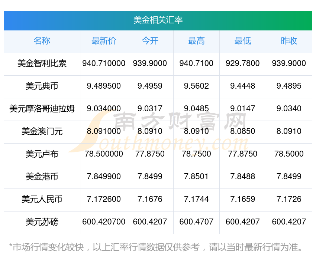The image size is (316, 259).
Task: Click the low value 9.4448
Action: coord(243,86)
